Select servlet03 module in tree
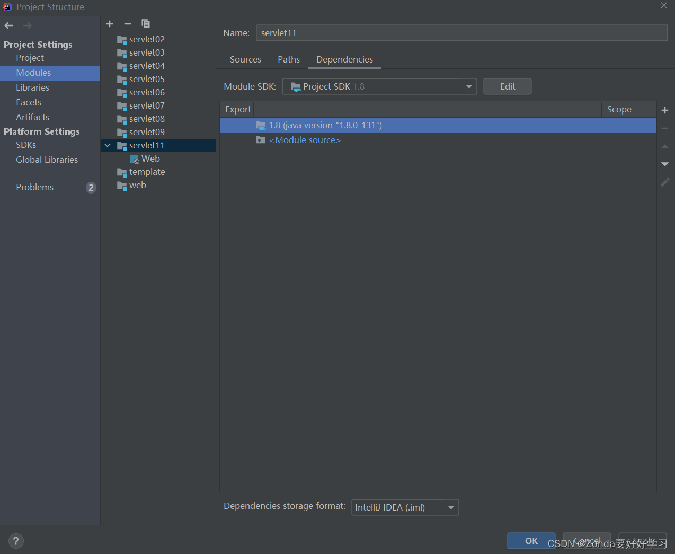Viewport: 675px width, 554px height. (x=147, y=52)
